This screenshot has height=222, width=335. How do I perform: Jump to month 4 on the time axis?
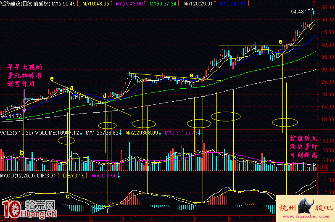tap(151, 219)
